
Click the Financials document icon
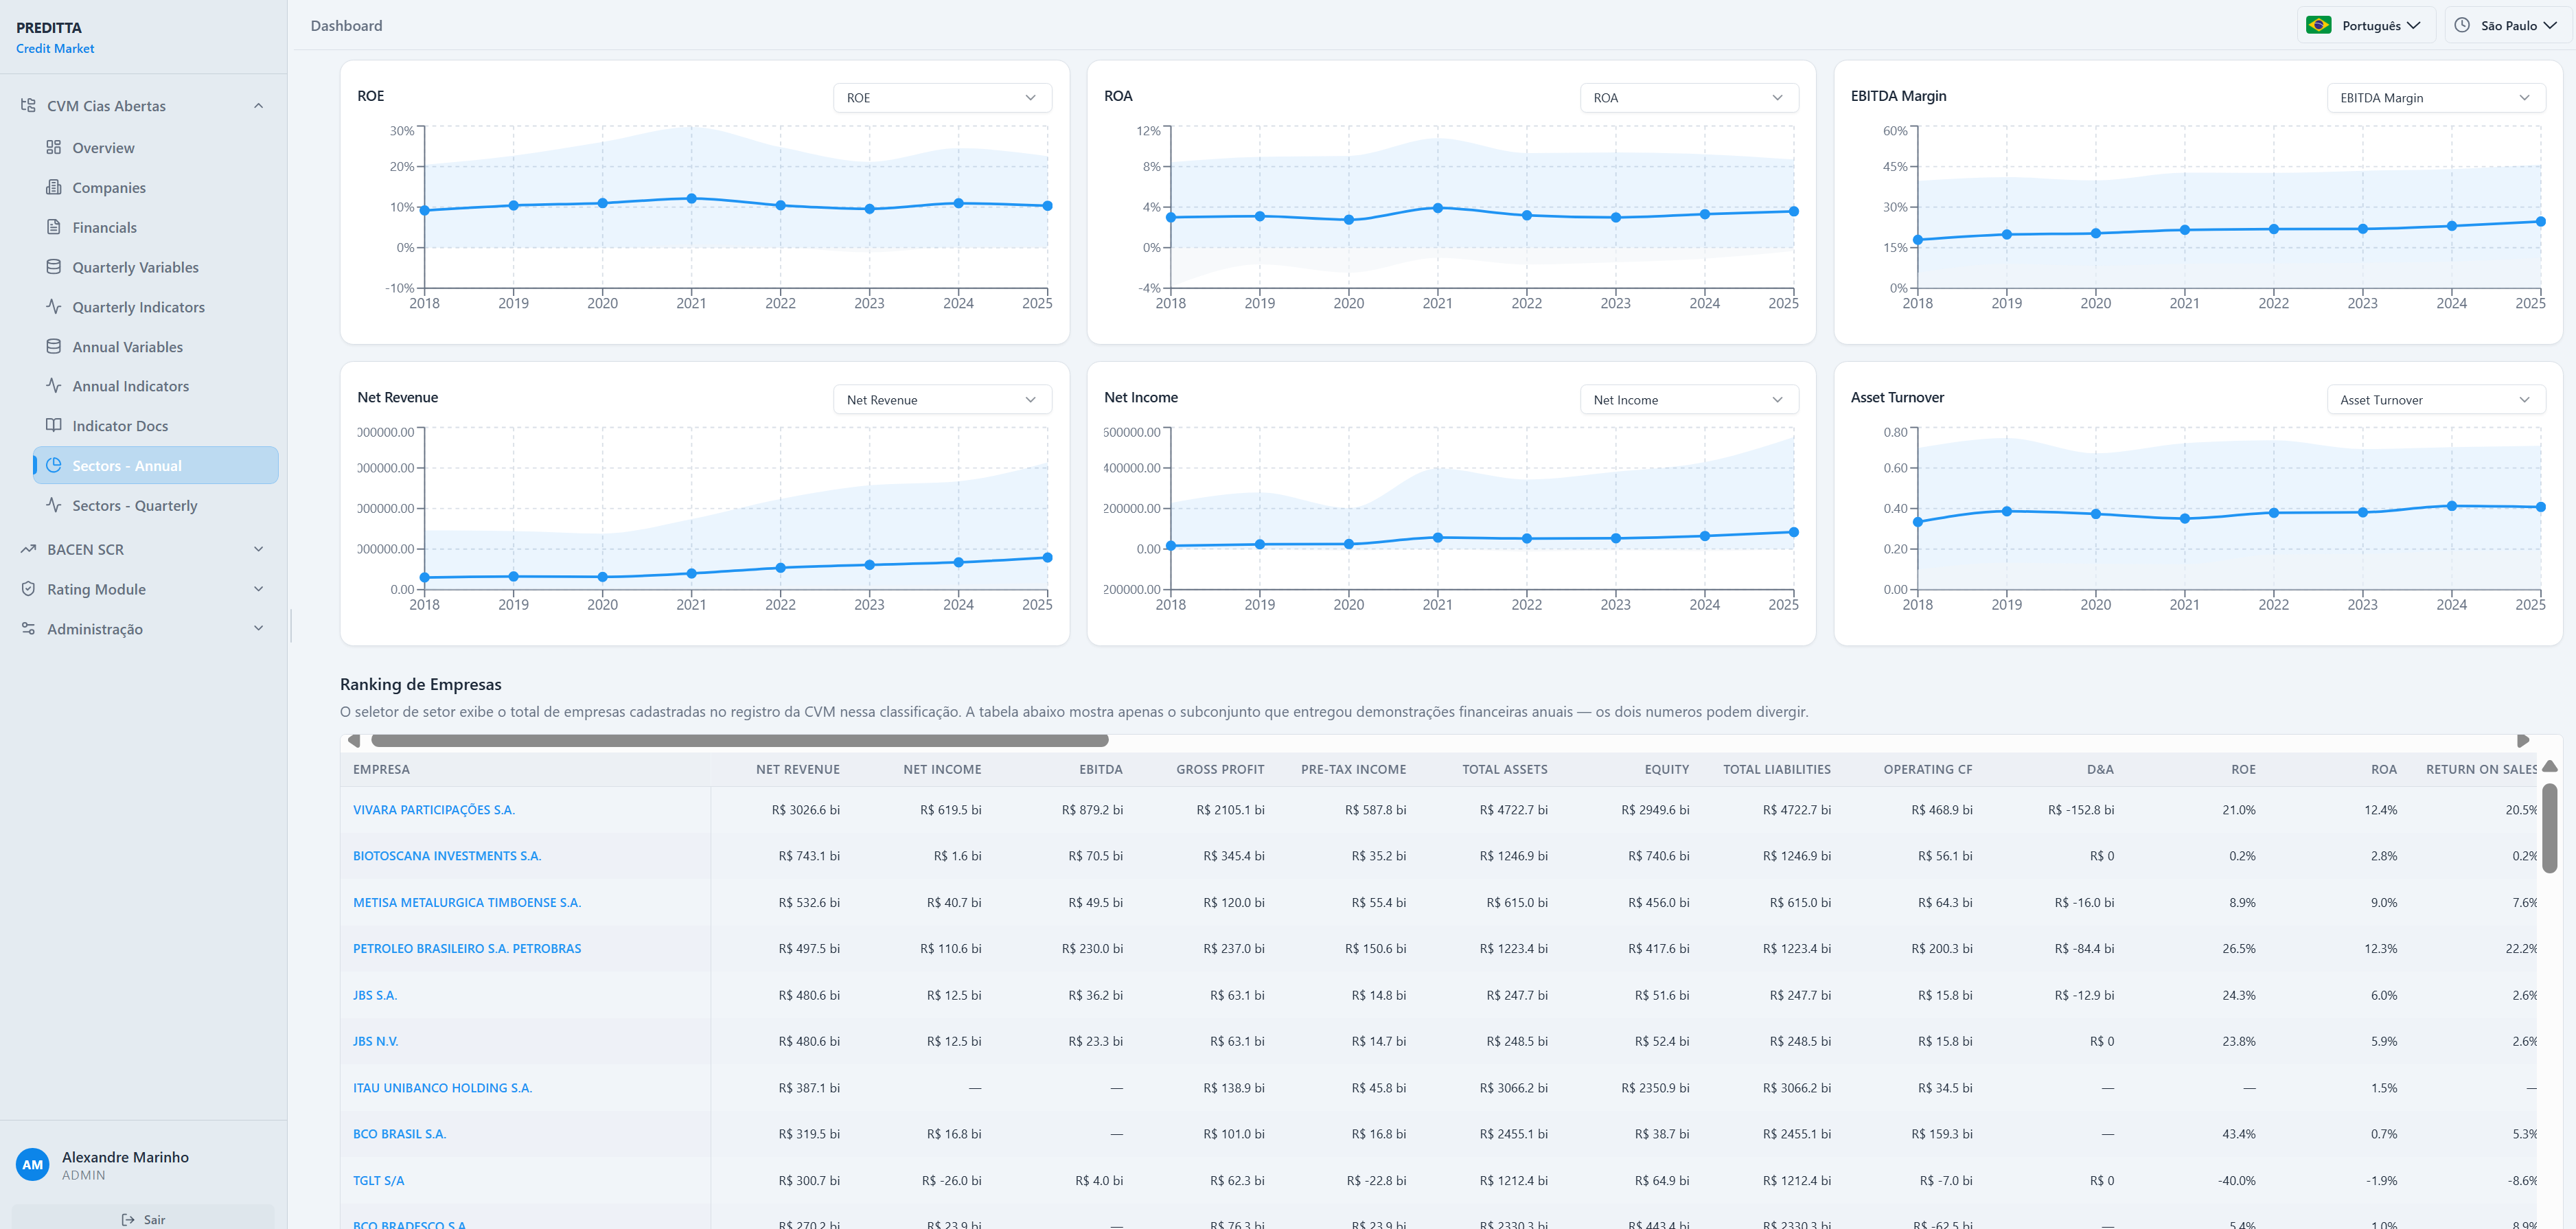[54, 227]
